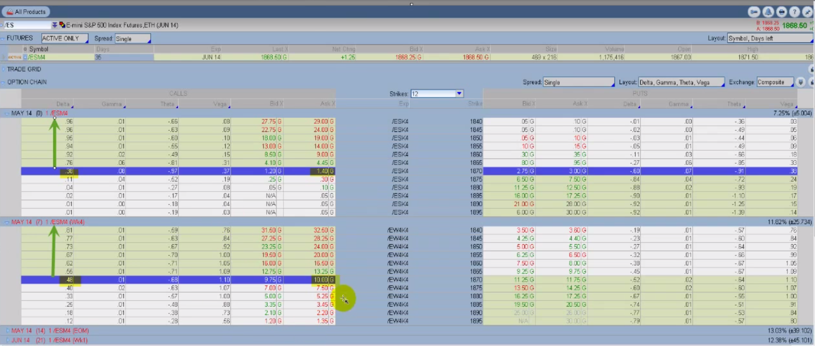Click the 27.75 call bid at 1840 strike
815x346 pixels.
click(269, 122)
